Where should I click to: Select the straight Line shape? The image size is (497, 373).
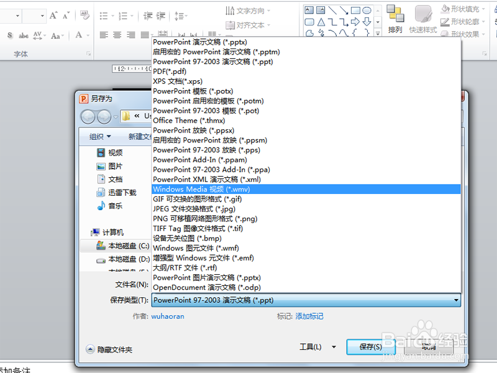pos(332,10)
